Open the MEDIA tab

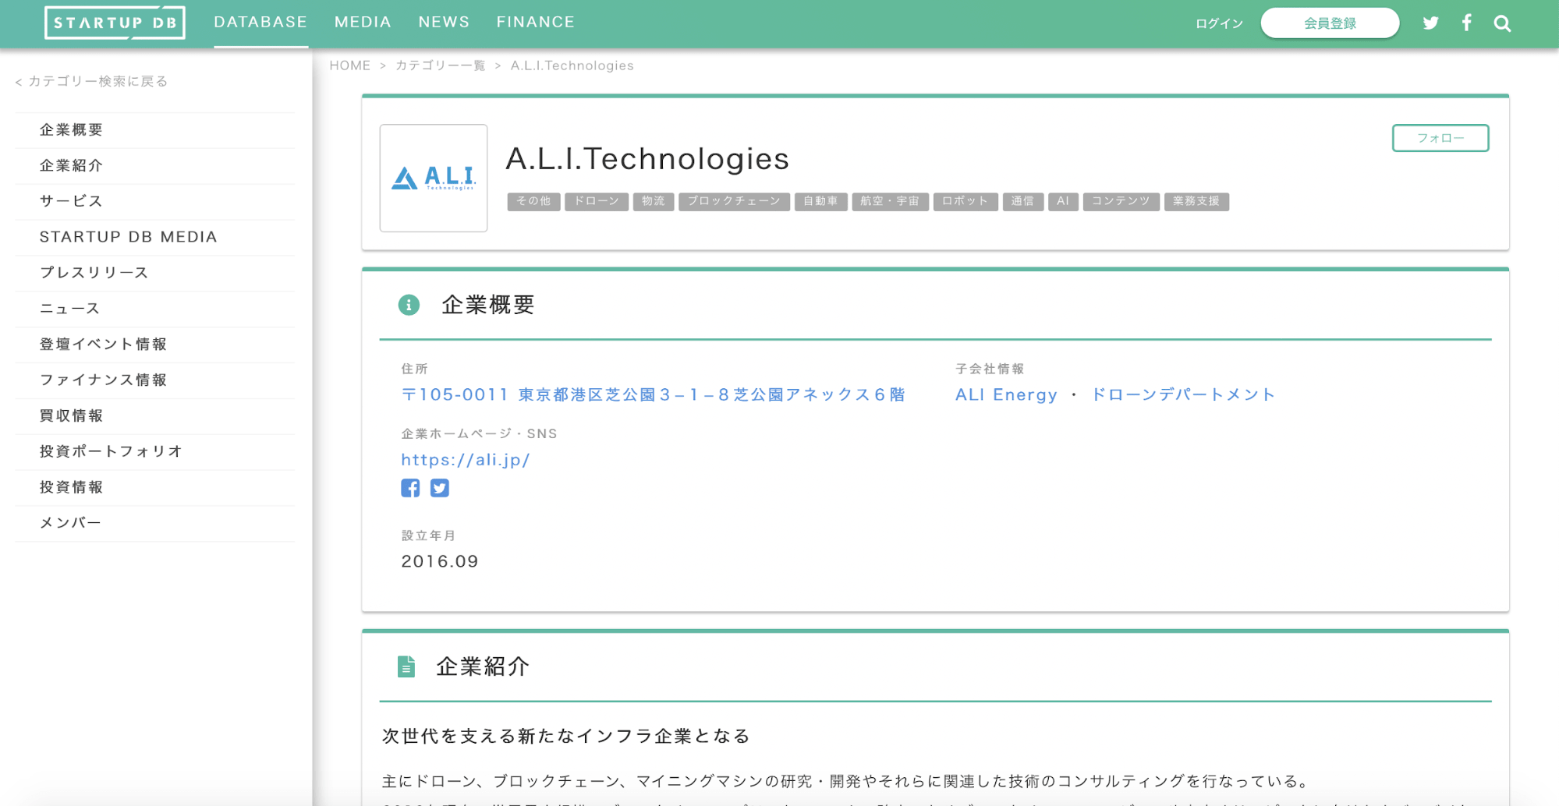(x=363, y=23)
